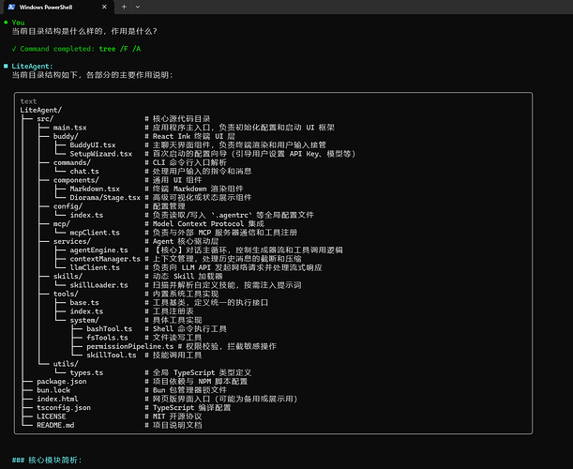The height and width of the screenshot is (469, 573).
Task: Click the "text" code block label
Action: click(28, 101)
